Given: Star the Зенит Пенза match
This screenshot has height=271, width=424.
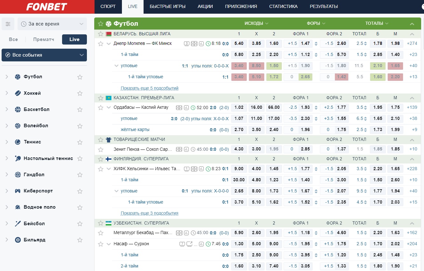Looking at the screenshot, I should point(101,149).
